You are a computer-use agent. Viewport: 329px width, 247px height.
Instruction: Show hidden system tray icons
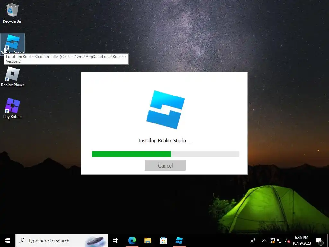264,241
